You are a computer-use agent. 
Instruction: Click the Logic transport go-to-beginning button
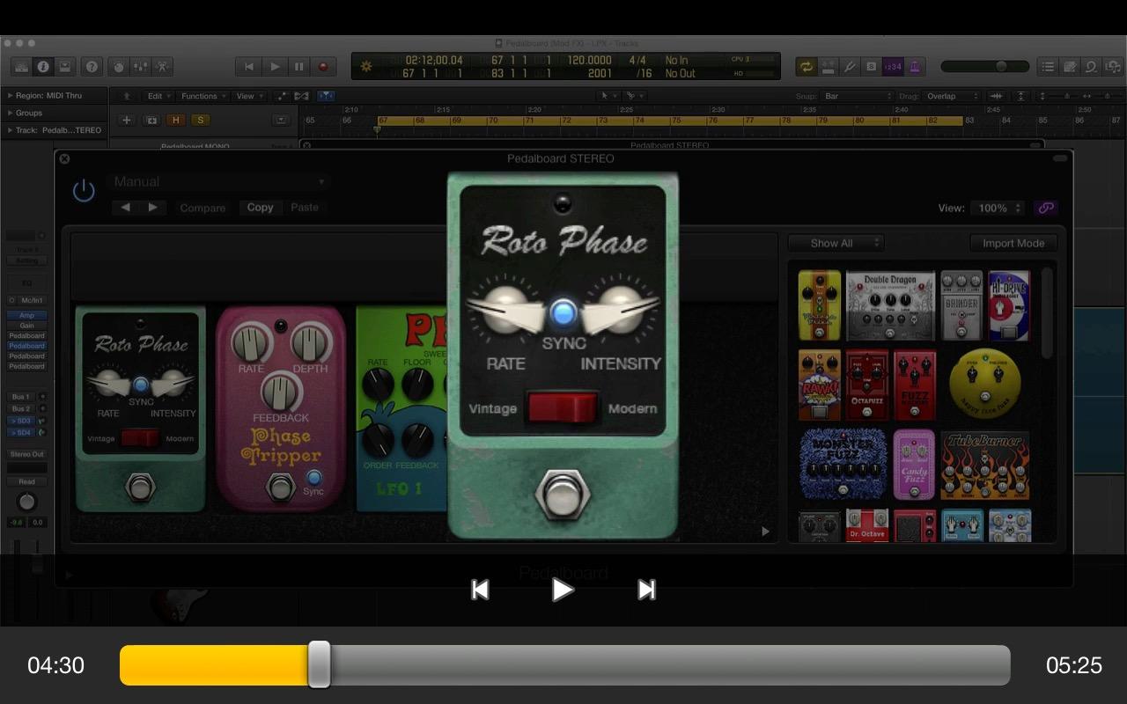pyautogui.click(x=249, y=67)
